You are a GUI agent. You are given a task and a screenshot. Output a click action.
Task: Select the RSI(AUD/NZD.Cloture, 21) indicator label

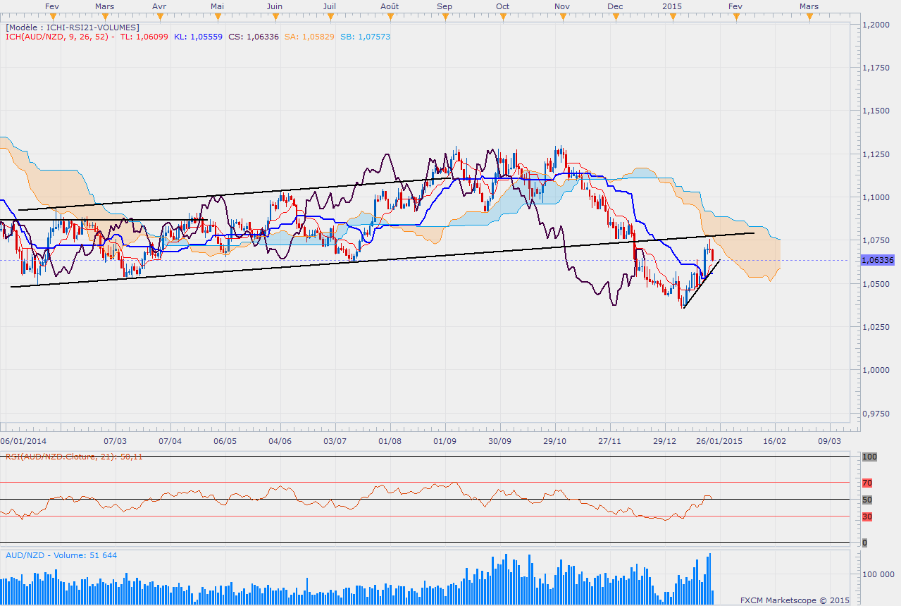tap(74, 457)
